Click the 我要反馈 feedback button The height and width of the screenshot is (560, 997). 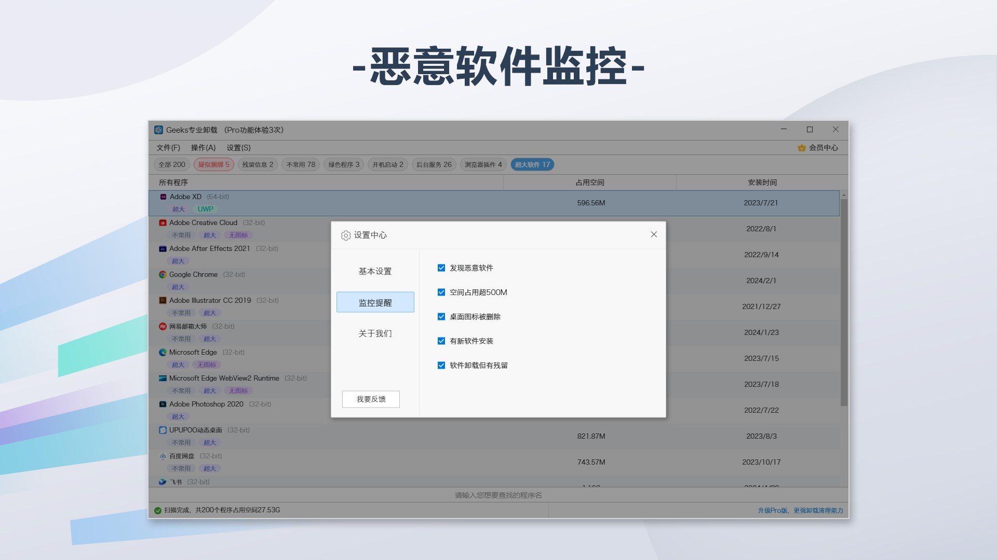[370, 399]
